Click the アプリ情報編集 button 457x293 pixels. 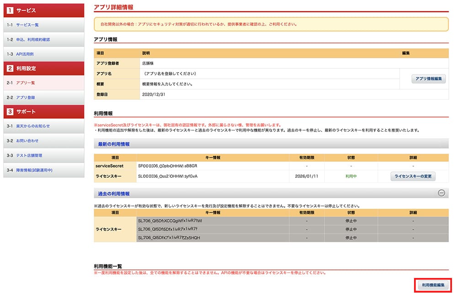pos(428,79)
